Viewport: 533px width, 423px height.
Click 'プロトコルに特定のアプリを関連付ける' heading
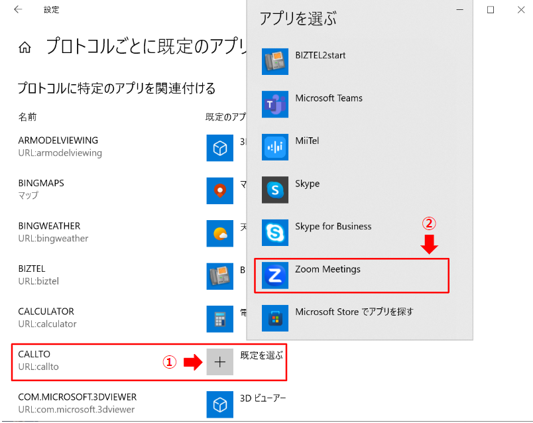pos(117,88)
